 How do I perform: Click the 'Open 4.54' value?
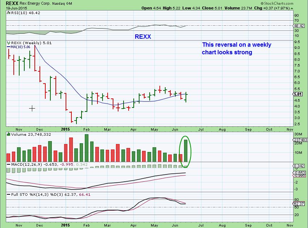151,8
